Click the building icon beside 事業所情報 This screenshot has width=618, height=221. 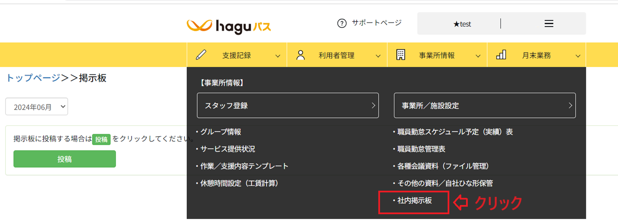pyautogui.click(x=401, y=55)
